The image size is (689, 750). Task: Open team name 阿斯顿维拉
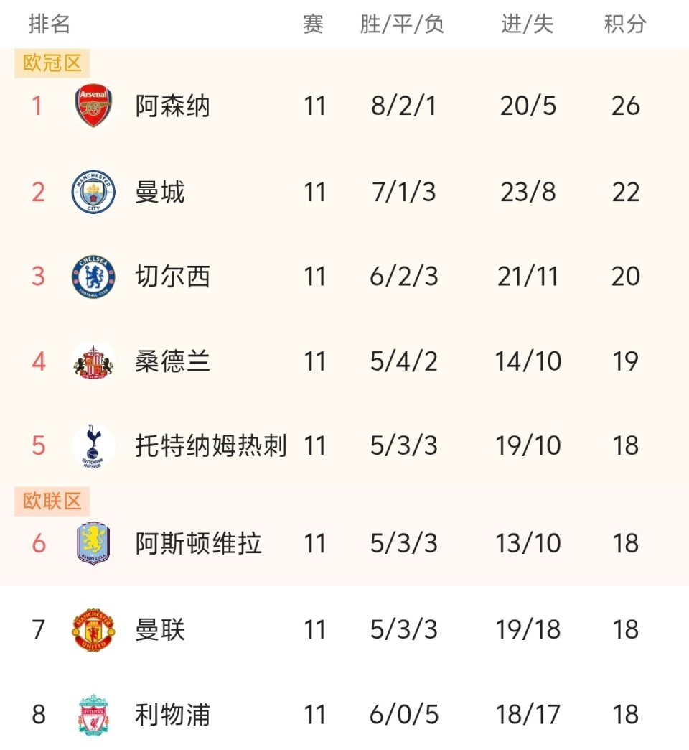(x=198, y=543)
